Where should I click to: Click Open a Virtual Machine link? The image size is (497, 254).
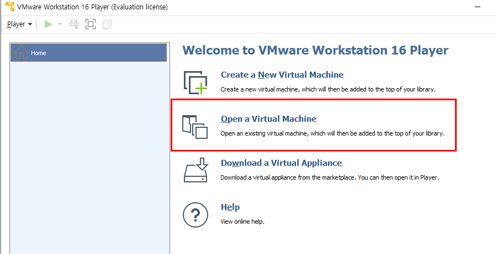(x=268, y=119)
